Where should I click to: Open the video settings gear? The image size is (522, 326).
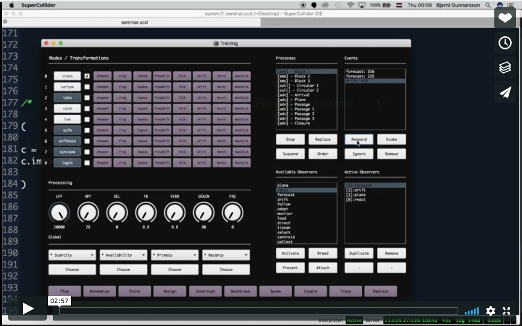[490, 311]
